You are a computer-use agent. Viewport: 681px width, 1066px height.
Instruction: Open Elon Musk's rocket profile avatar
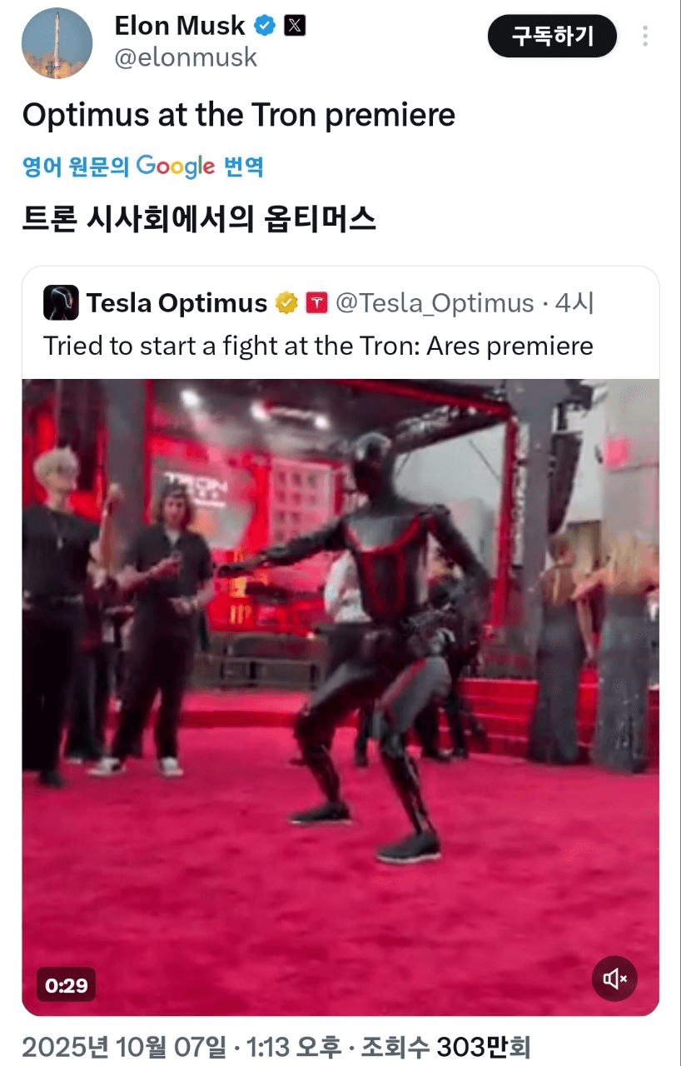(x=57, y=42)
